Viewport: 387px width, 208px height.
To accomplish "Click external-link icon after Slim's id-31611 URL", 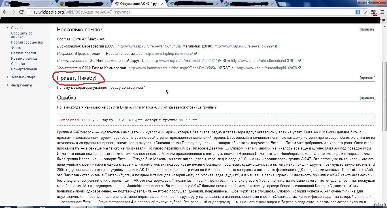I will coord(299,61).
